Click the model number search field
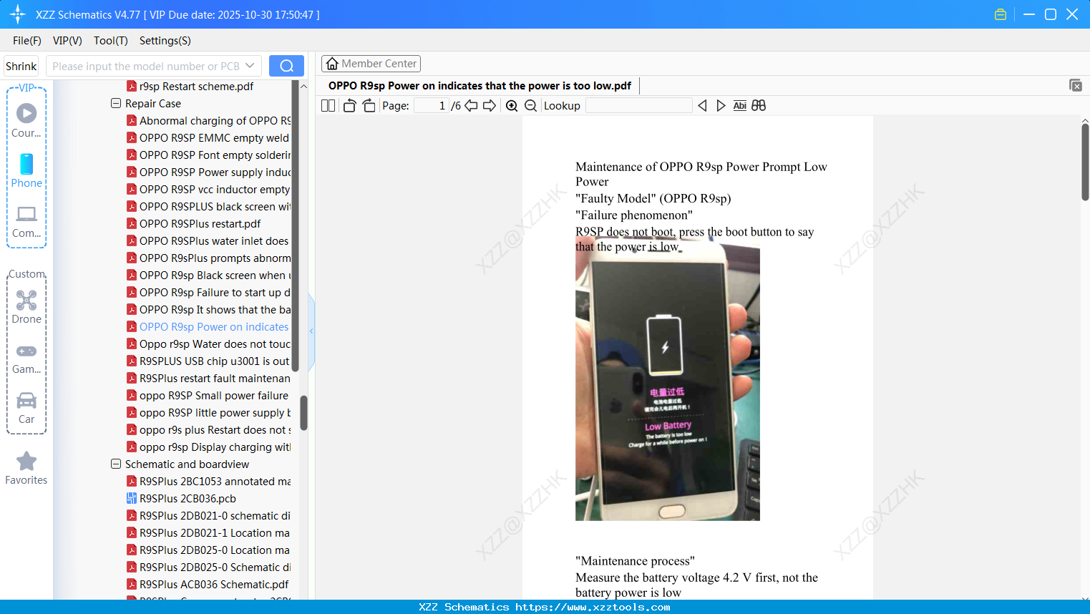 click(146, 66)
